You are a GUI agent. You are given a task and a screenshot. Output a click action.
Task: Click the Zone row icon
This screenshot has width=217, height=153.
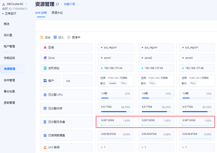pos(45,58)
